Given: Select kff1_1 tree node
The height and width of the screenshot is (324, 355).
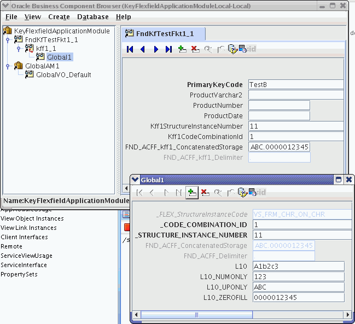Looking at the screenshot, I should 46,49.
